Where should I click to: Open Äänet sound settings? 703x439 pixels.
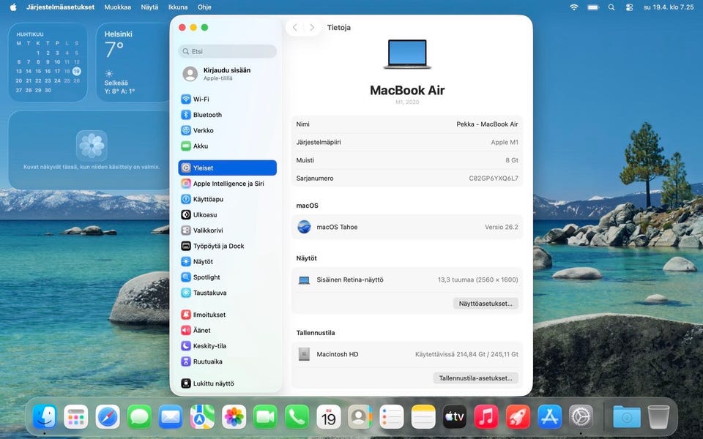coord(227,331)
